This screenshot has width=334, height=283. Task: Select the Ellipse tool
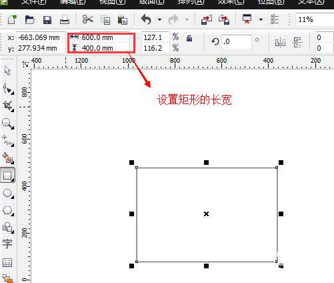[x=8, y=193]
